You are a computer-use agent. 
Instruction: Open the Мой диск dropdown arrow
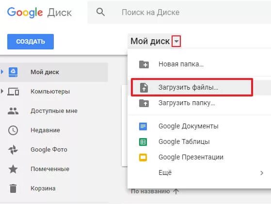[176, 41]
